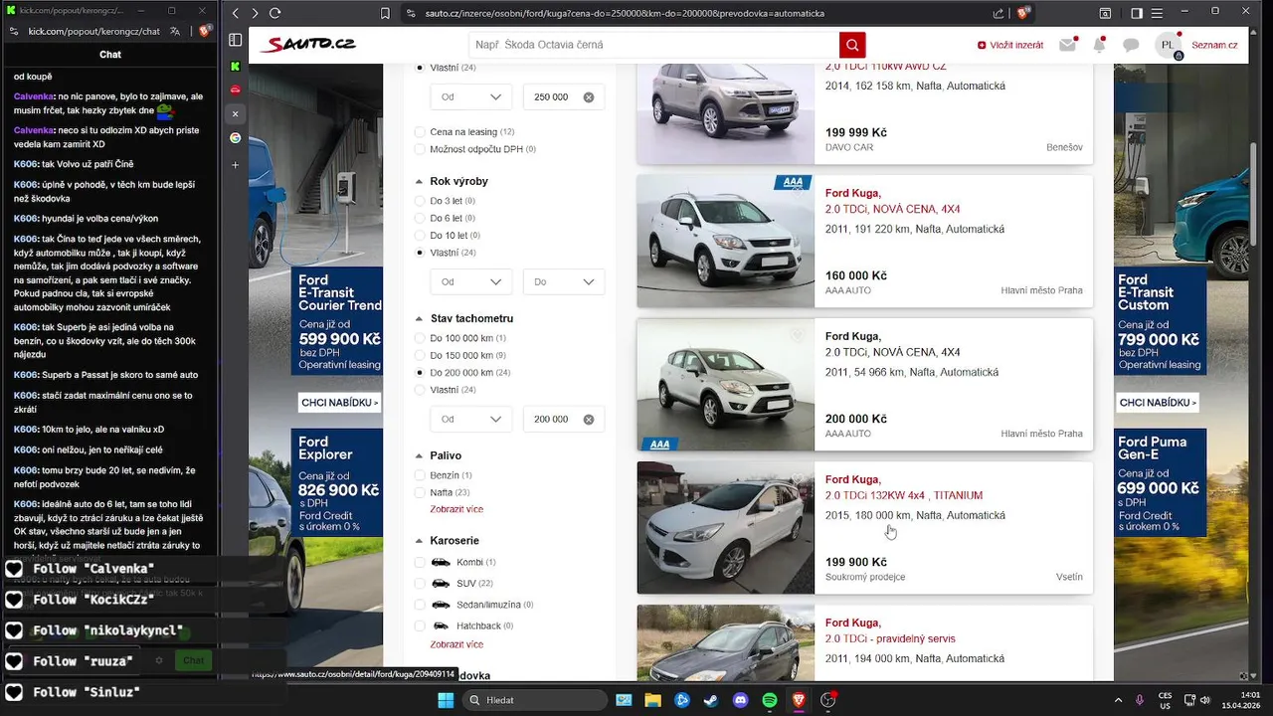Favorite the 54 966 km Kuga listing heart
The height and width of the screenshot is (716, 1273).
[x=797, y=335]
